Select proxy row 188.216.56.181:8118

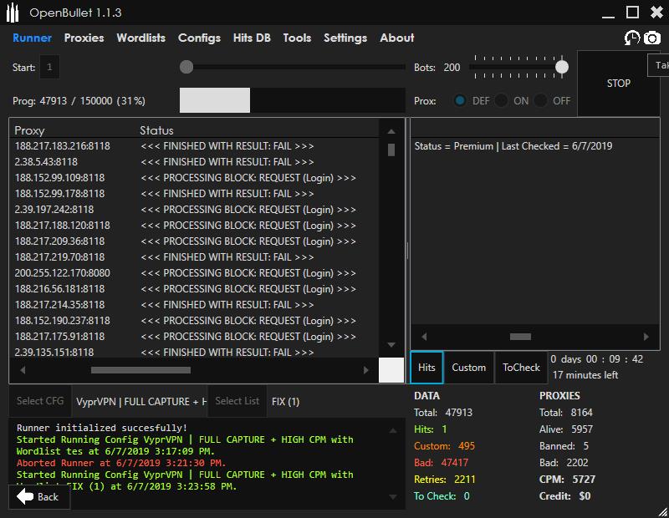(194, 289)
